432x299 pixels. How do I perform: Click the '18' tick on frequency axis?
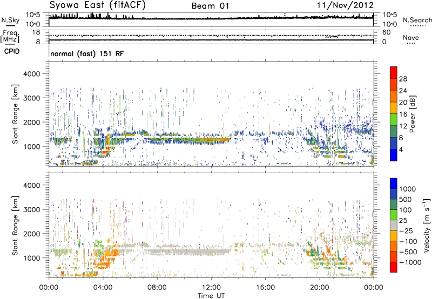[x=36, y=32]
